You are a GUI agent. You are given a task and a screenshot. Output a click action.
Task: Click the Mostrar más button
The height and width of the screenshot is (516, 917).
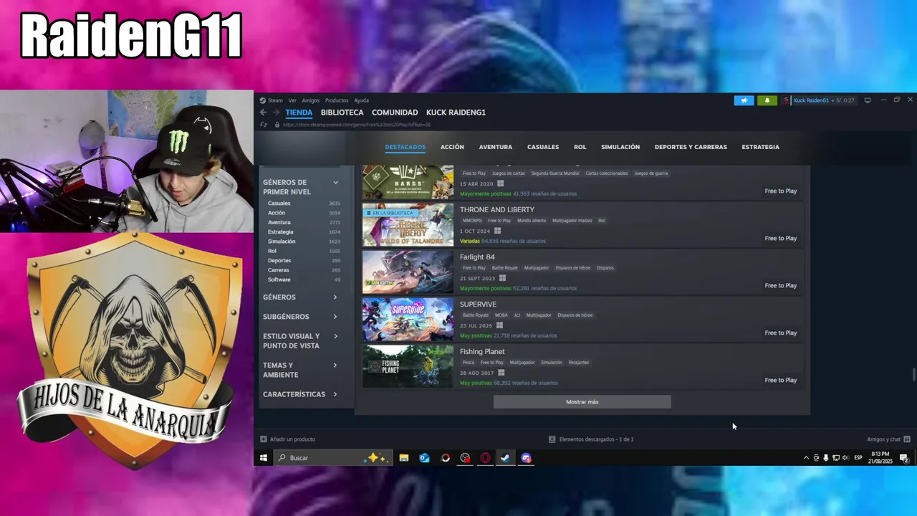coord(582,402)
